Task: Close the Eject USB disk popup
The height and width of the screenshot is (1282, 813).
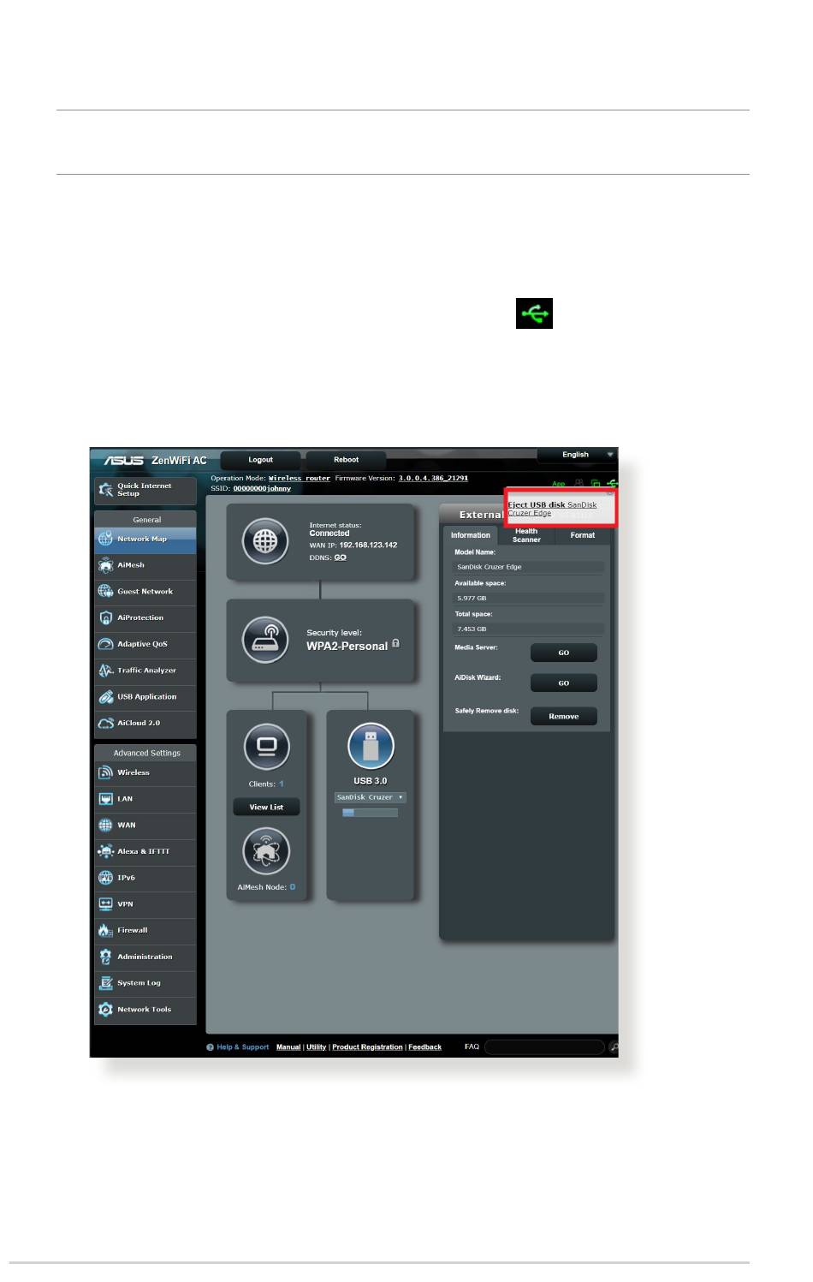Action: (x=610, y=493)
